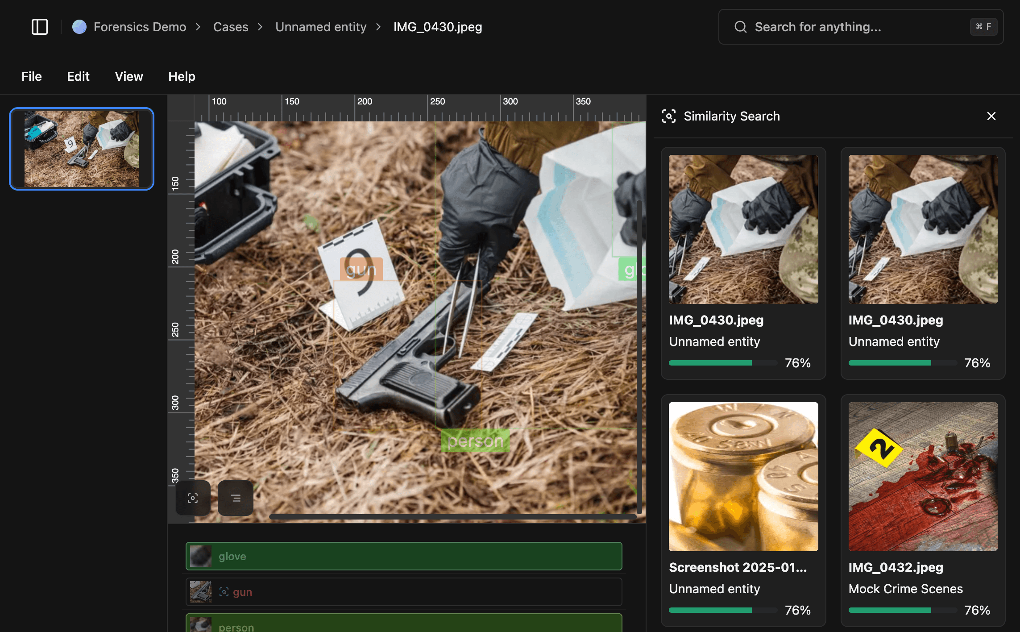
Task: Open the View menu
Action: [129, 76]
